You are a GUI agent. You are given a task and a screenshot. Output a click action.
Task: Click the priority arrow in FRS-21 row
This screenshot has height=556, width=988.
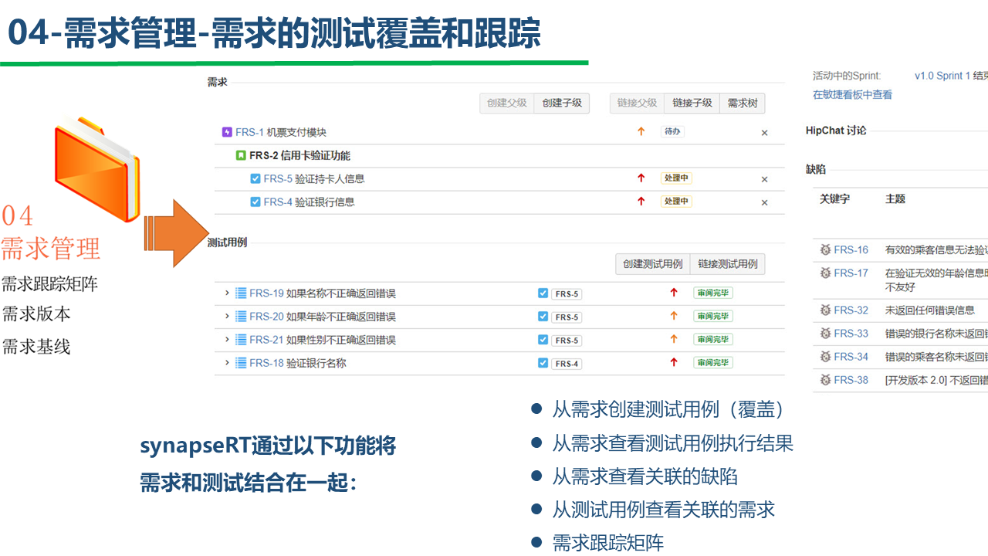674,339
